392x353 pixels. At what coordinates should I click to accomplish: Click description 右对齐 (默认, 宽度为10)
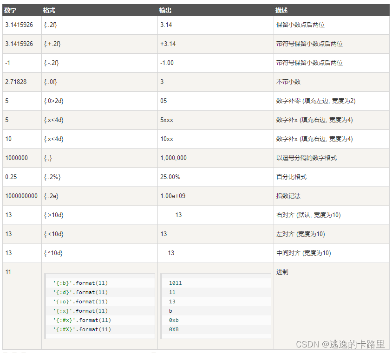click(x=308, y=215)
